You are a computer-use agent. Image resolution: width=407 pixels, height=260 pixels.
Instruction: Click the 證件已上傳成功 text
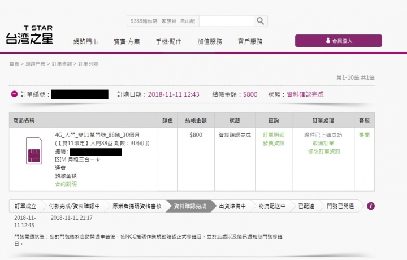[x=323, y=135]
